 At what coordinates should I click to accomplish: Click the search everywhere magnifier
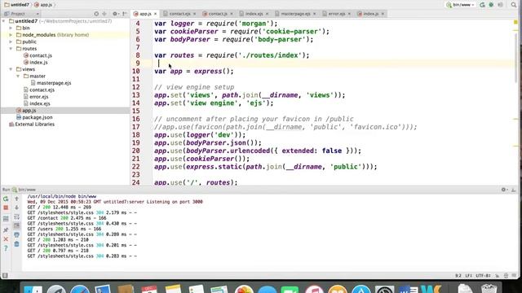pyautogui.click(x=514, y=5)
